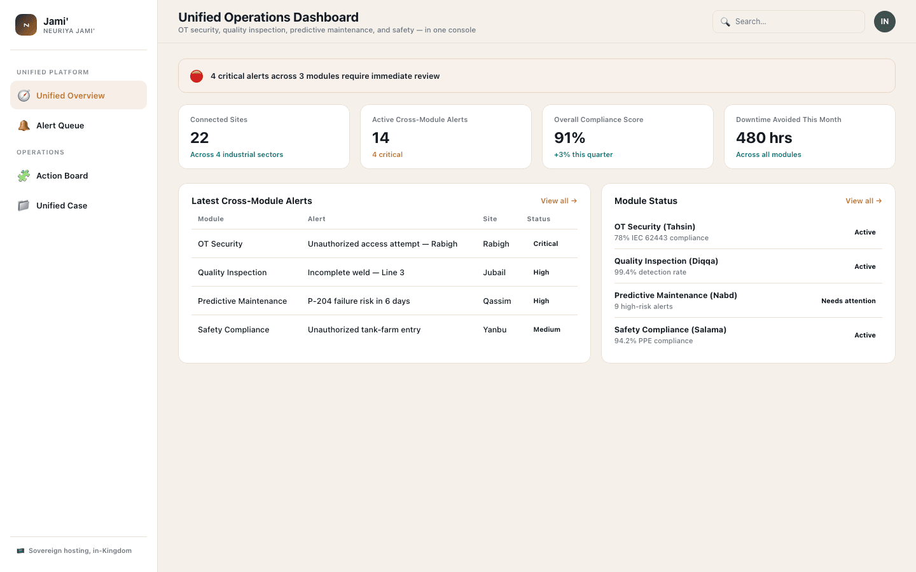
Task: Click the Unified Overview compass icon
Action: point(24,95)
